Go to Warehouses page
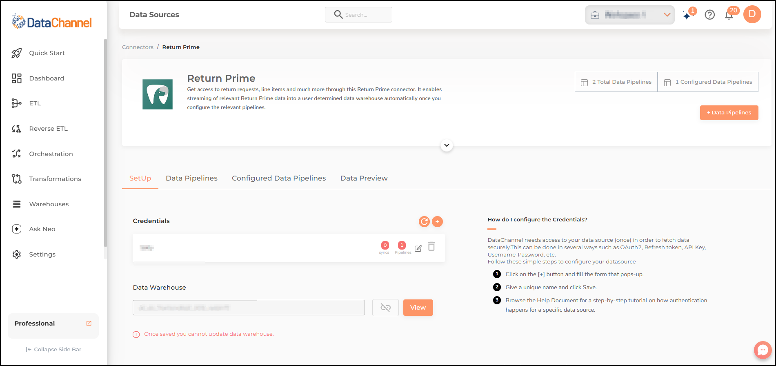Viewport: 776px width, 366px height. pyautogui.click(x=49, y=204)
